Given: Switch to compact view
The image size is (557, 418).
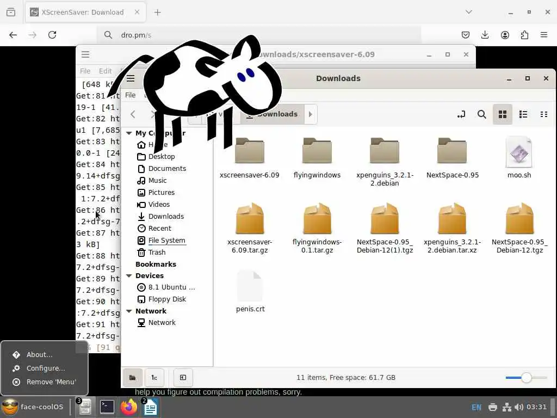Looking at the screenshot, I should [543, 114].
